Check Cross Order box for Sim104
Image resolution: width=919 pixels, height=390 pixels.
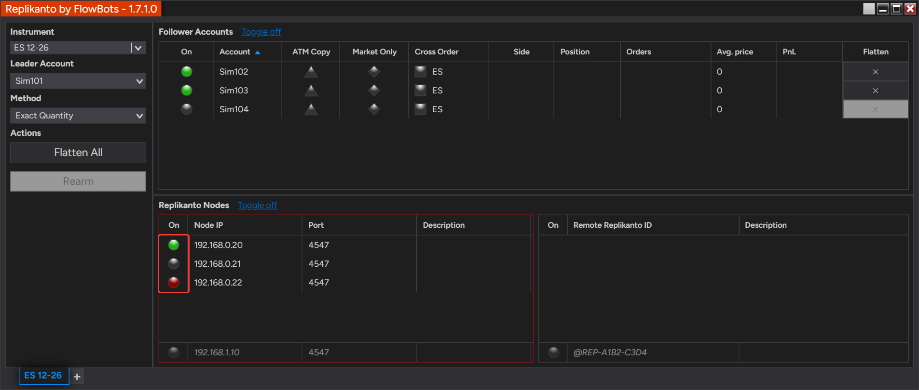coord(421,109)
